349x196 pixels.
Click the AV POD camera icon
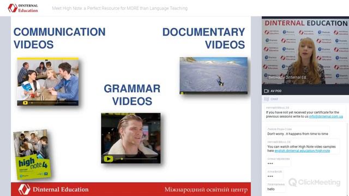click(x=267, y=91)
